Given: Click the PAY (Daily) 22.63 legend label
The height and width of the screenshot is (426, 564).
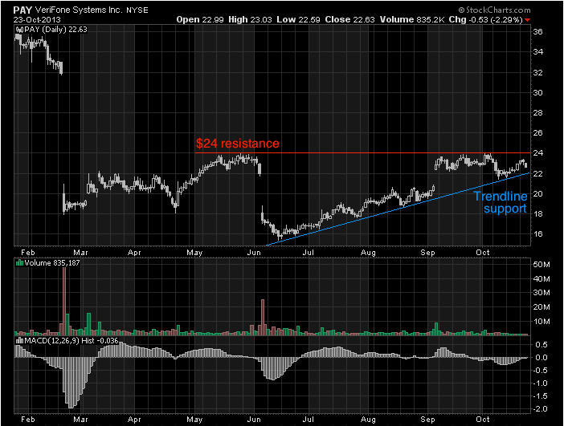Looking at the screenshot, I should coord(55,30).
